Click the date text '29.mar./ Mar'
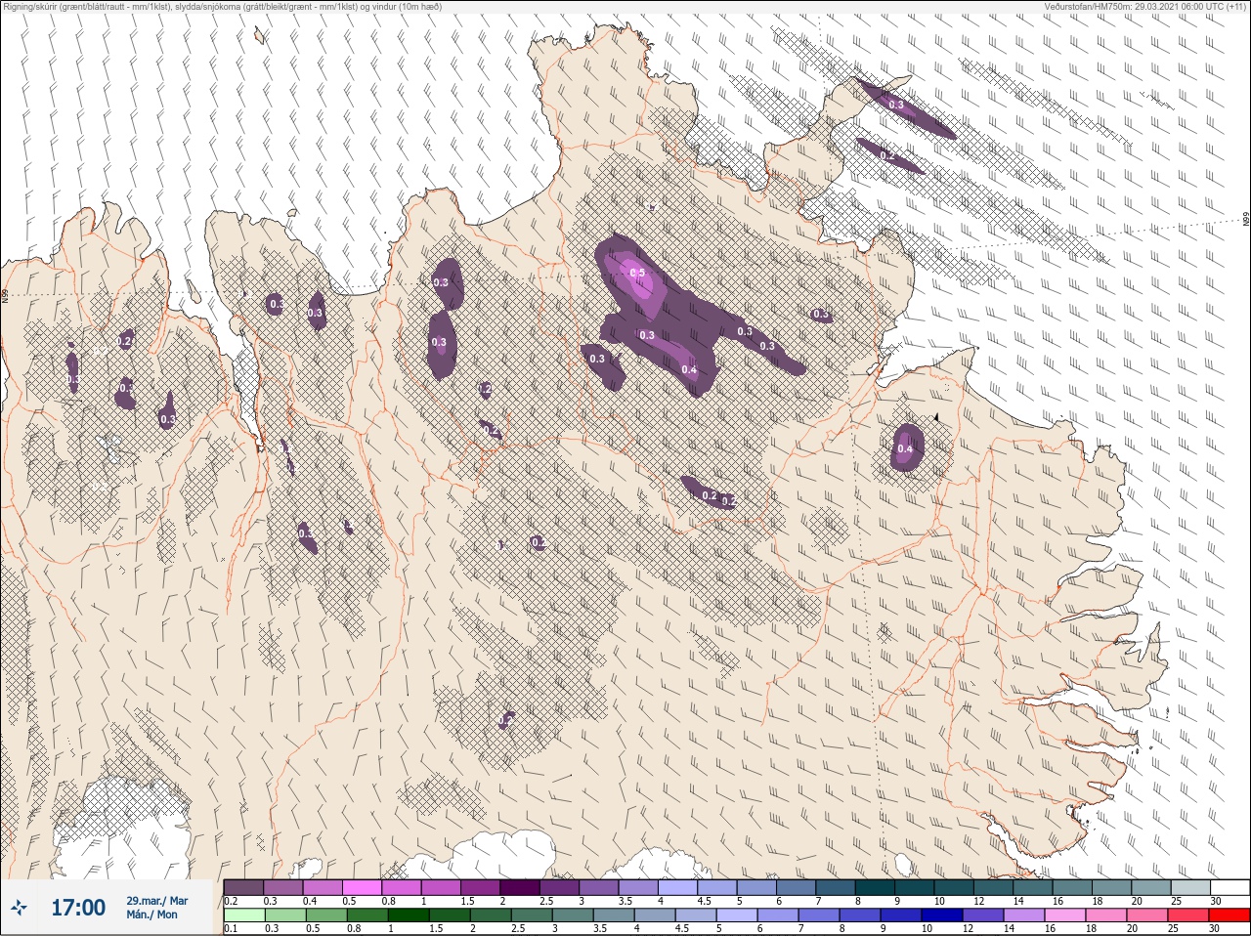The height and width of the screenshot is (936, 1251). [156, 901]
